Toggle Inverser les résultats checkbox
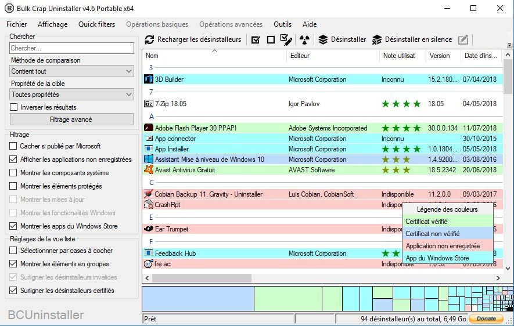 point(14,107)
